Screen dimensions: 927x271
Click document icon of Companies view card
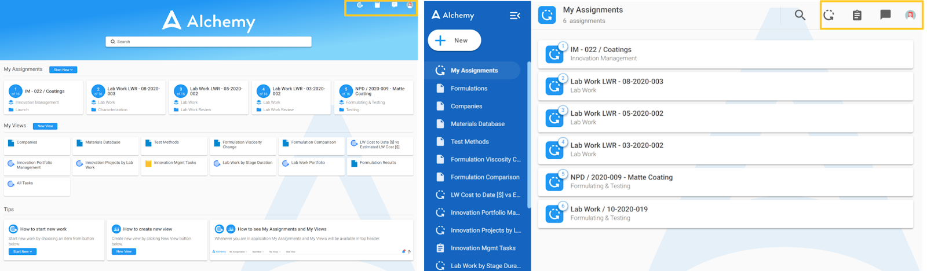(11, 143)
